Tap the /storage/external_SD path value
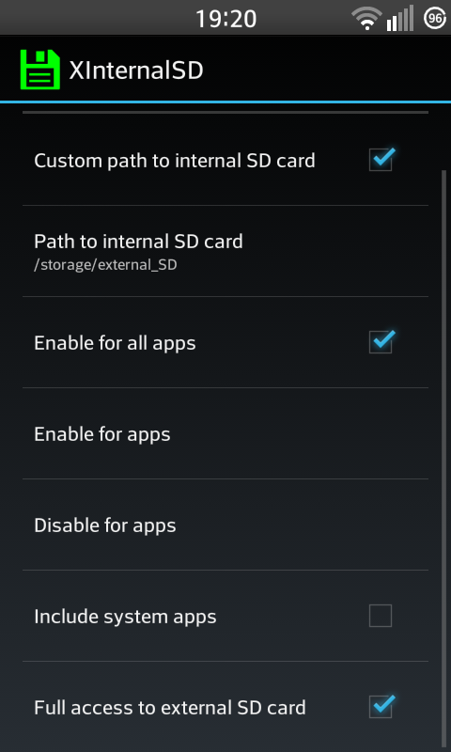Image resolution: width=451 pixels, height=752 pixels. click(105, 265)
